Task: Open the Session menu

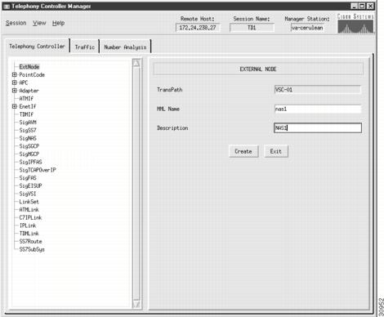Action: [16, 23]
